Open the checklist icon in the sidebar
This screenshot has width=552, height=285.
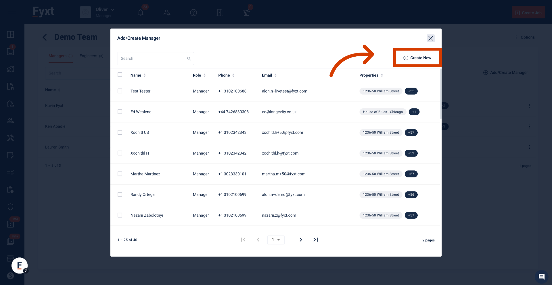click(10, 172)
